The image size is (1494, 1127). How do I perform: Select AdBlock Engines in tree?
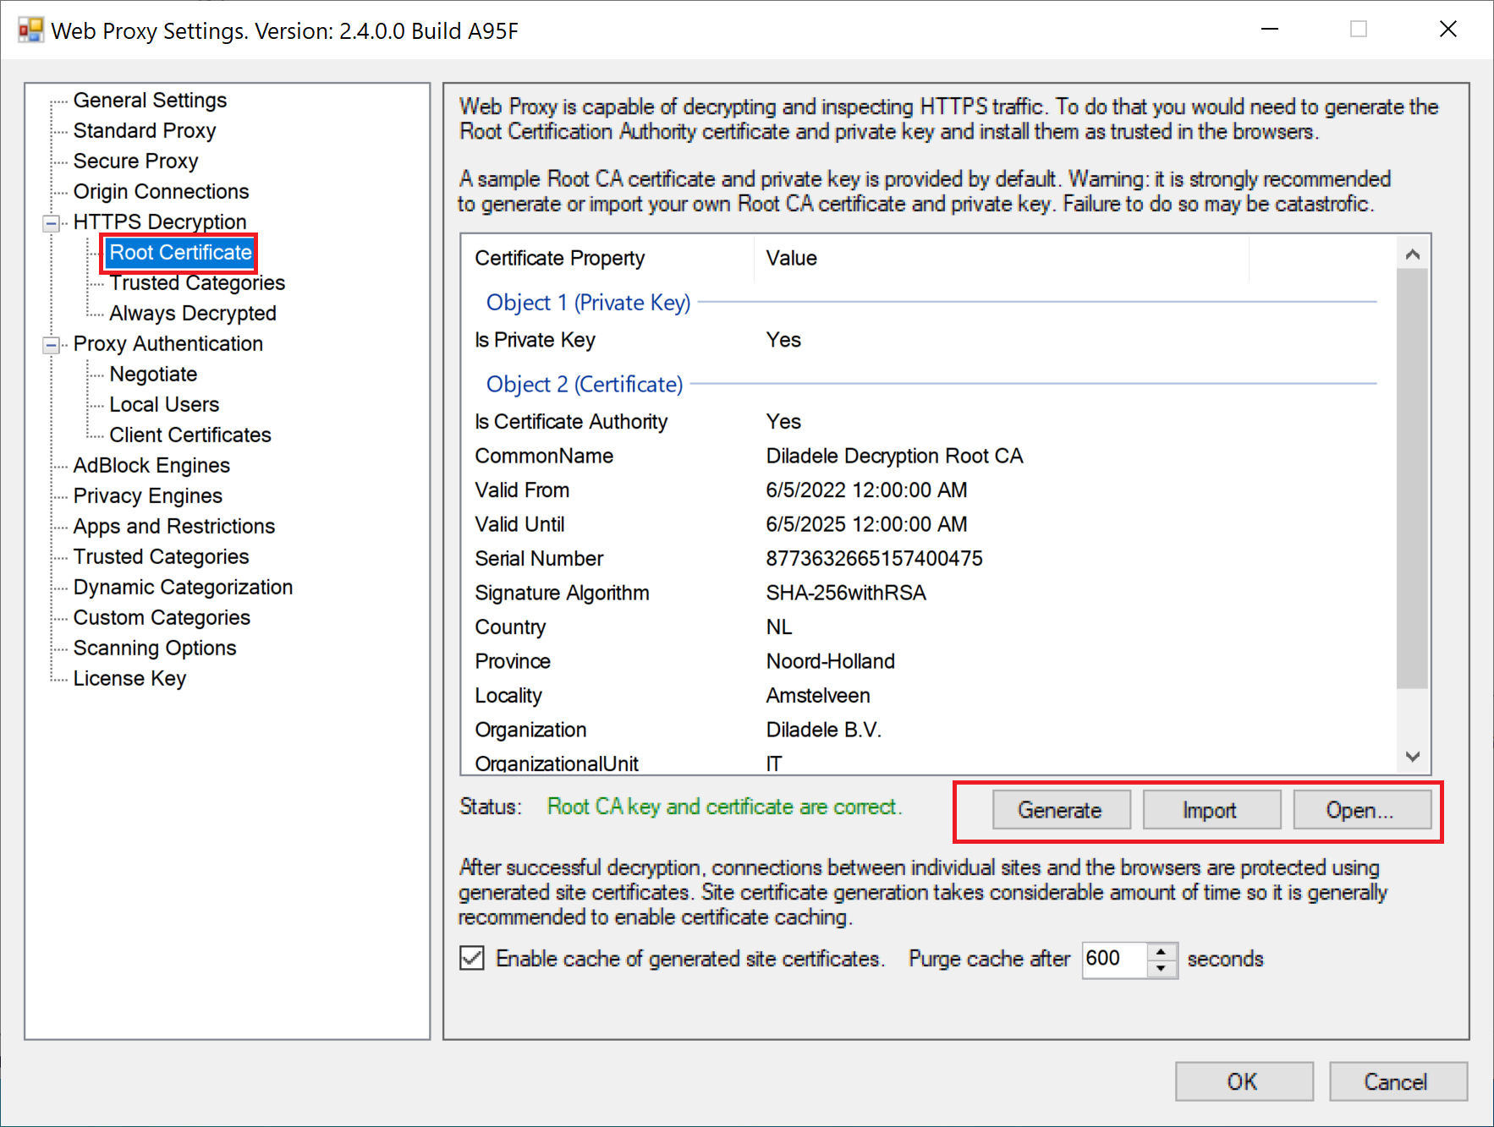151,465
